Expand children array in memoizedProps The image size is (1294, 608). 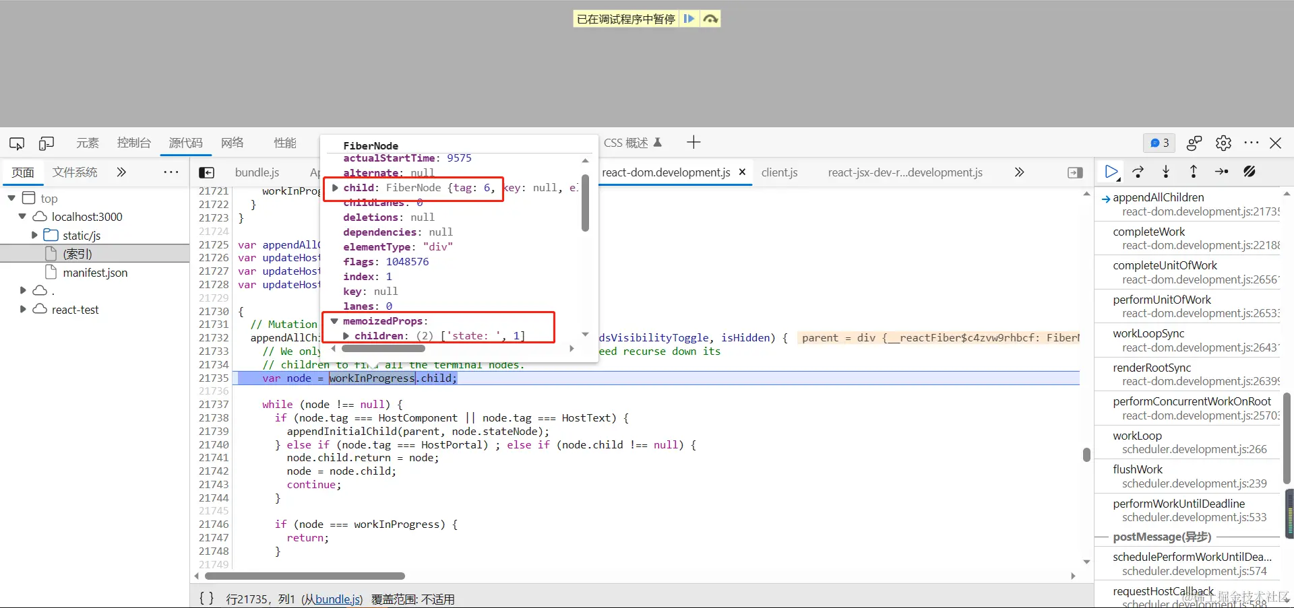346,335
